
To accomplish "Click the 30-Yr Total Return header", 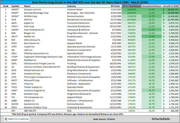I will (x=132, y=6).
